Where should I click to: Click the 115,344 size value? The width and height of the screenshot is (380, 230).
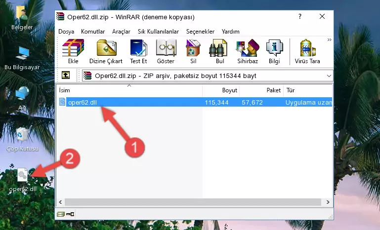(216, 102)
